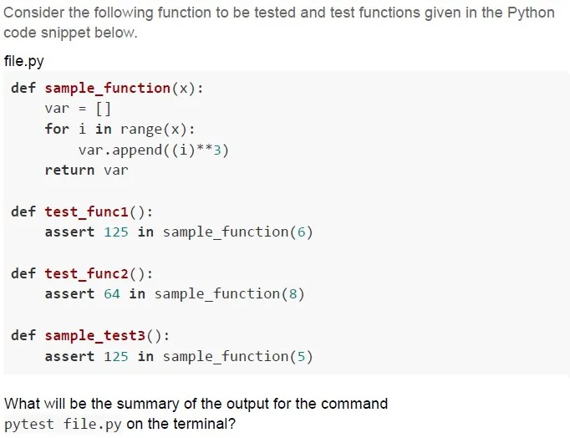Click the words 'on the terminal?' at the end
The image size is (570, 438).
[x=181, y=424]
